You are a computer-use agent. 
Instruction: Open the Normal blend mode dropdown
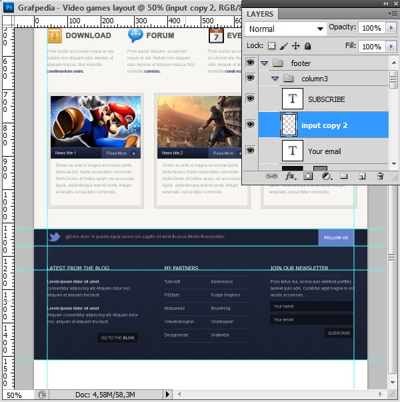click(285, 29)
